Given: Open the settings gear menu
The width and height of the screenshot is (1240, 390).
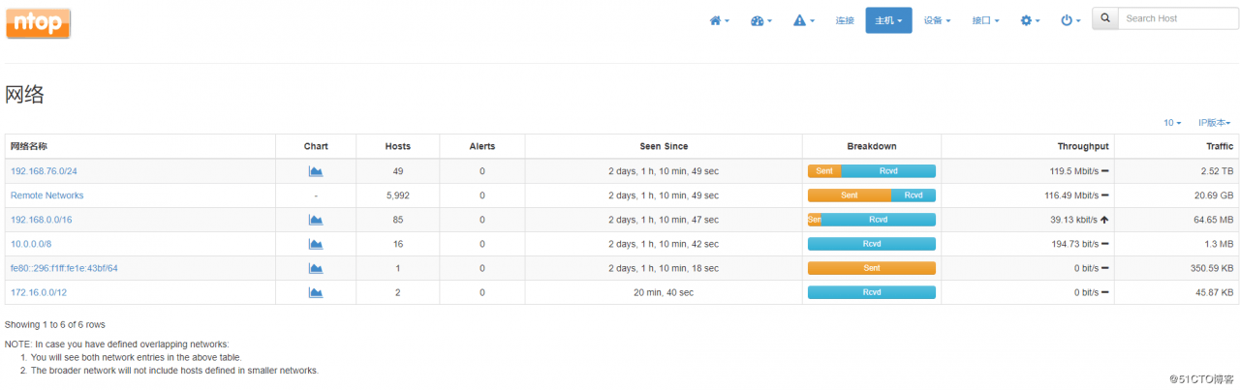Looking at the screenshot, I should point(1030,20).
